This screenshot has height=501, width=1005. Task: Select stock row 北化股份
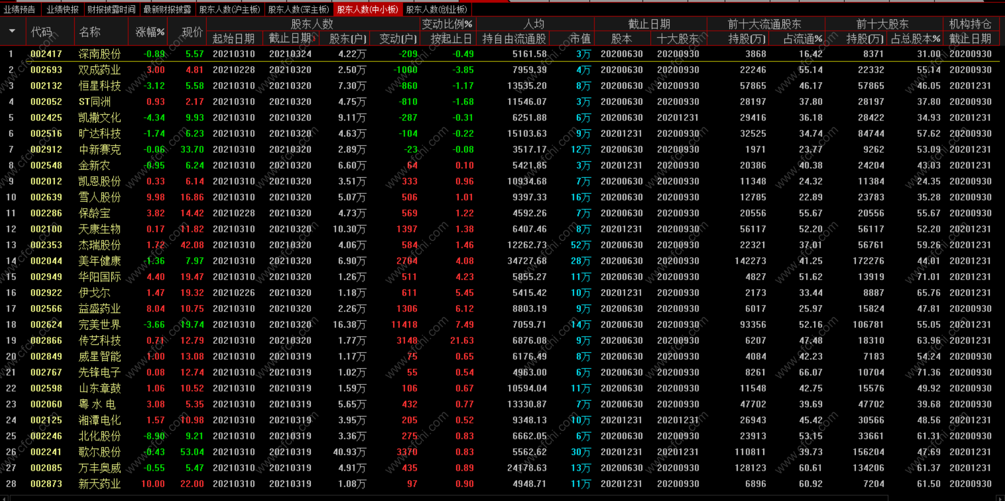coord(500,436)
